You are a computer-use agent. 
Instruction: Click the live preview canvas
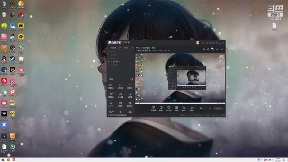180,78
